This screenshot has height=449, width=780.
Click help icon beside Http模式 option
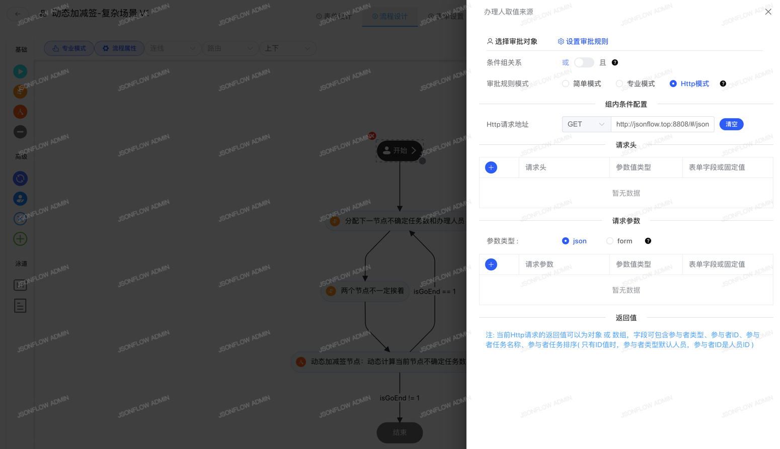tap(723, 83)
